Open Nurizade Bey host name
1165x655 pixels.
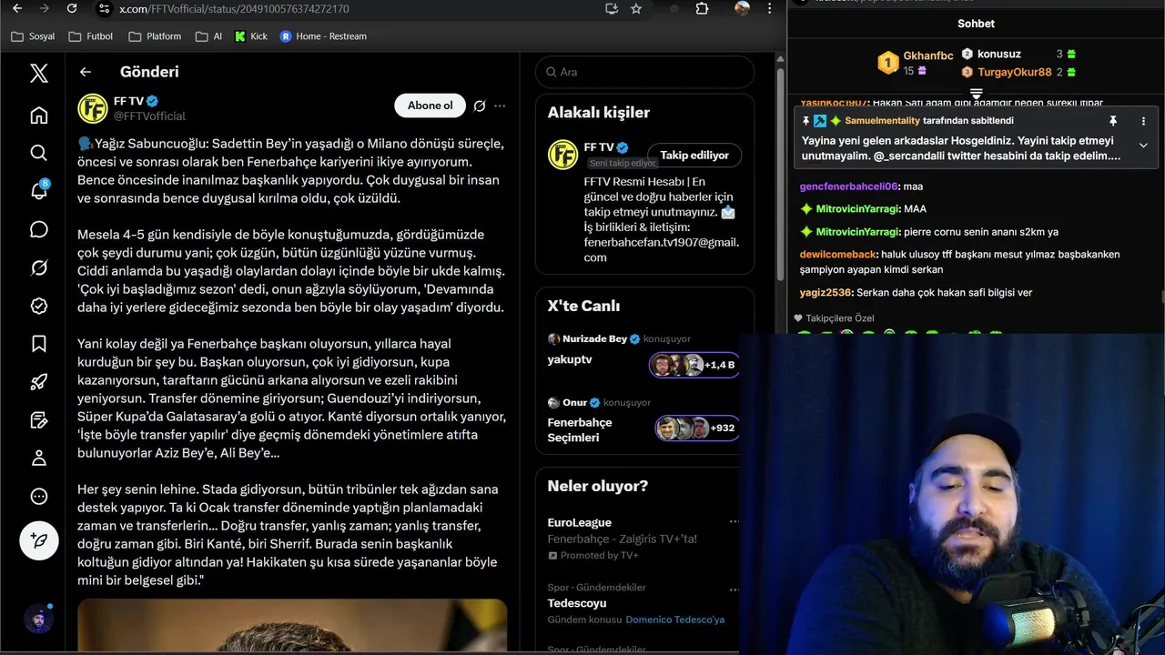click(x=594, y=338)
